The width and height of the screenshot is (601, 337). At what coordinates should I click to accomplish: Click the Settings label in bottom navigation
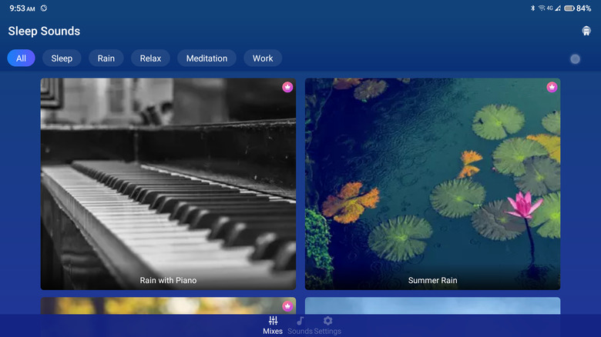327,332
